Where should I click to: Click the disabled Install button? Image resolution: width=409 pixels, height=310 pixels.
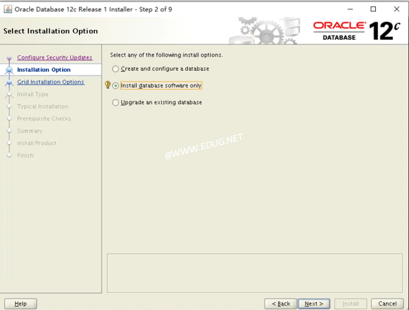point(351,304)
